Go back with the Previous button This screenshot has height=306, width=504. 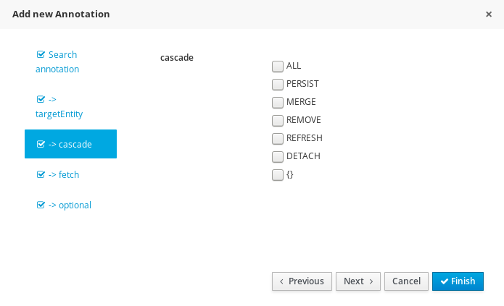302,281
